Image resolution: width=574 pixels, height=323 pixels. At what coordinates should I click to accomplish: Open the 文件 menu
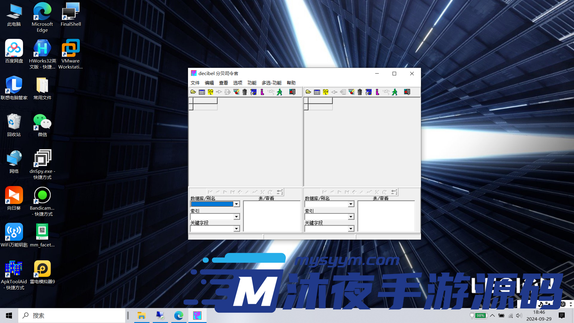pos(195,83)
